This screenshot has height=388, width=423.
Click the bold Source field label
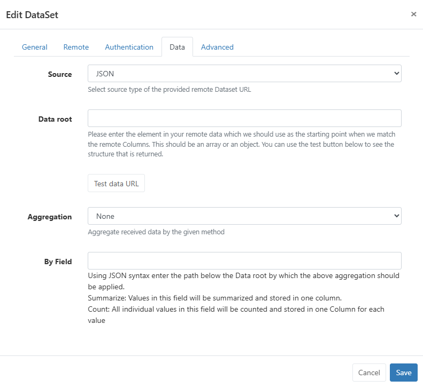[x=60, y=74]
